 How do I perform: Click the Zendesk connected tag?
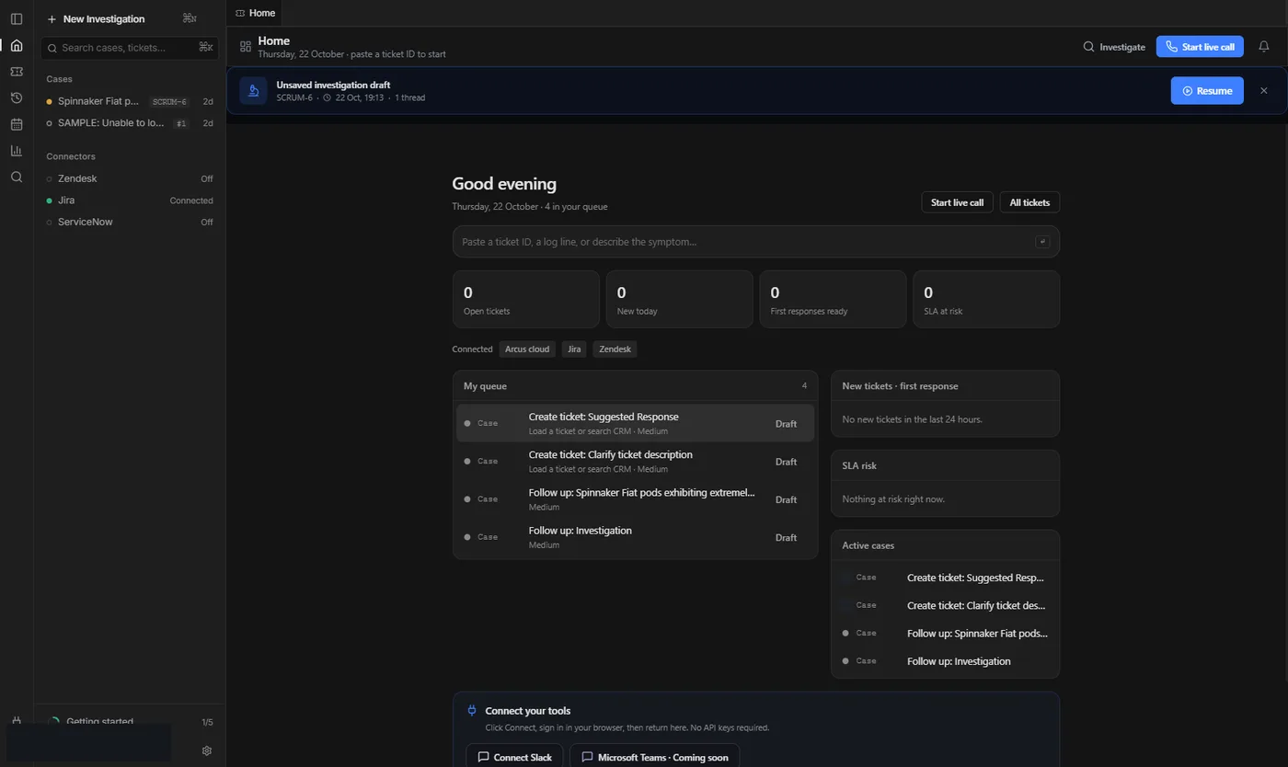tap(615, 349)
